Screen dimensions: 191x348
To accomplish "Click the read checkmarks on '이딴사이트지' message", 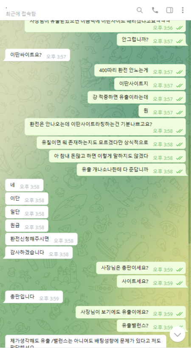I will pos(179,86).
